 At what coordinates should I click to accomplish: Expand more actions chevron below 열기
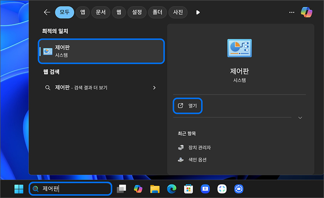pos(300,118)
